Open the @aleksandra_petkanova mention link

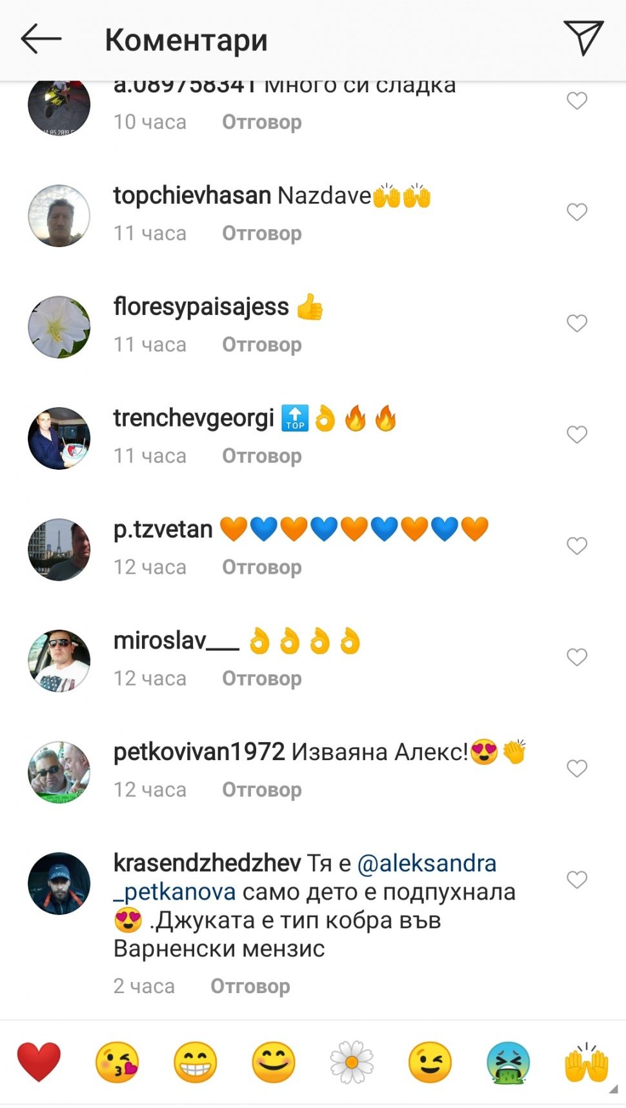pos(305,877)
